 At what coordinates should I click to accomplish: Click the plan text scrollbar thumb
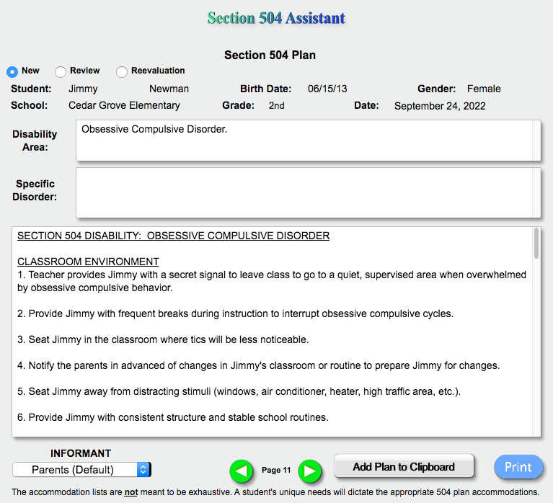coord(536,244)
